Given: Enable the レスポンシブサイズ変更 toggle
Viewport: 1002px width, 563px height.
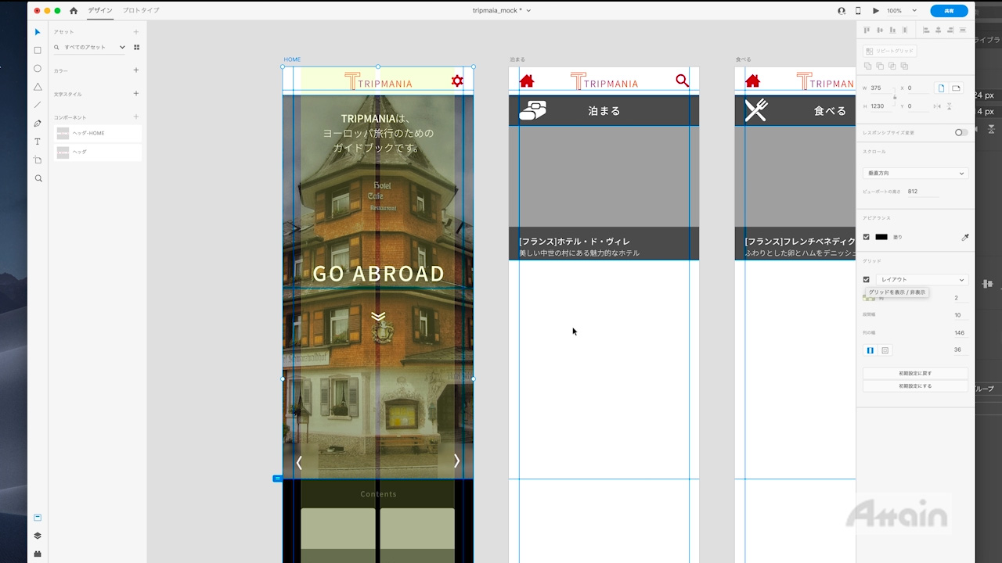Looking at the screenshot, I should [961, 133].
